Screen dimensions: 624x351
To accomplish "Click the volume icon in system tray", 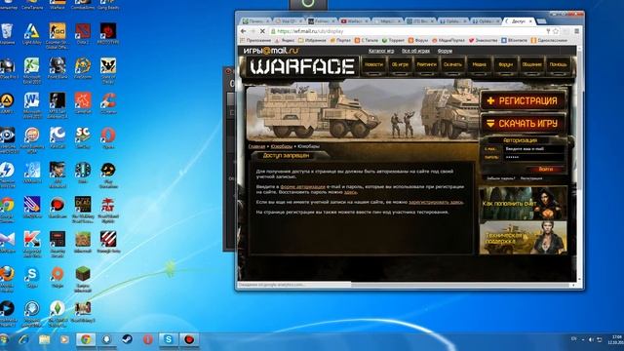I will (591, 340).
